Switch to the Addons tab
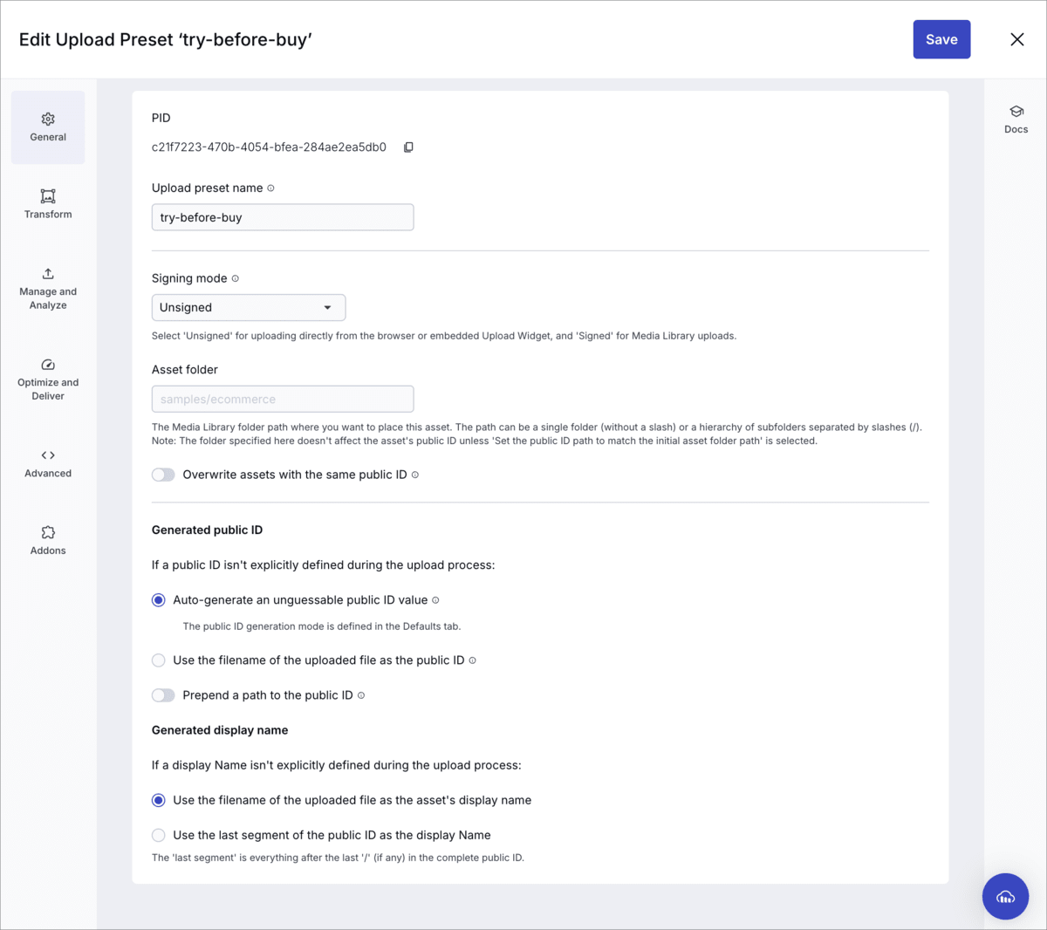This screenshot has width=1047, height=930. pos(48,541)
